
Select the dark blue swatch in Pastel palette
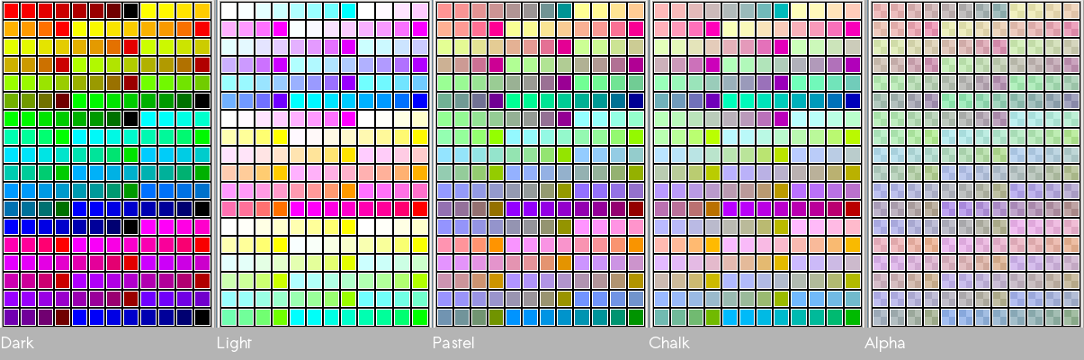click(636, 101)
